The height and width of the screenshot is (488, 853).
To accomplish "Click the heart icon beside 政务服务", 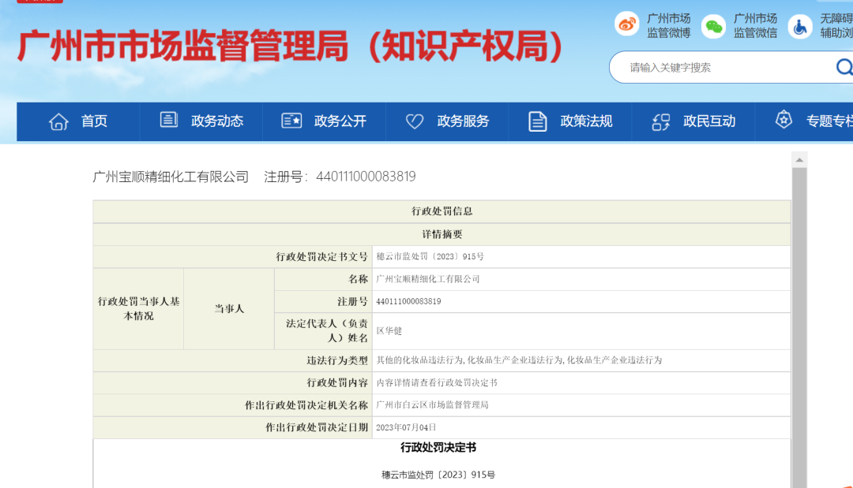I will (415, 121).
